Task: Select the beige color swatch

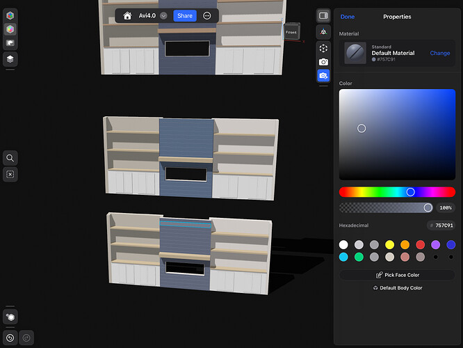Action: (x=389, y=257)
